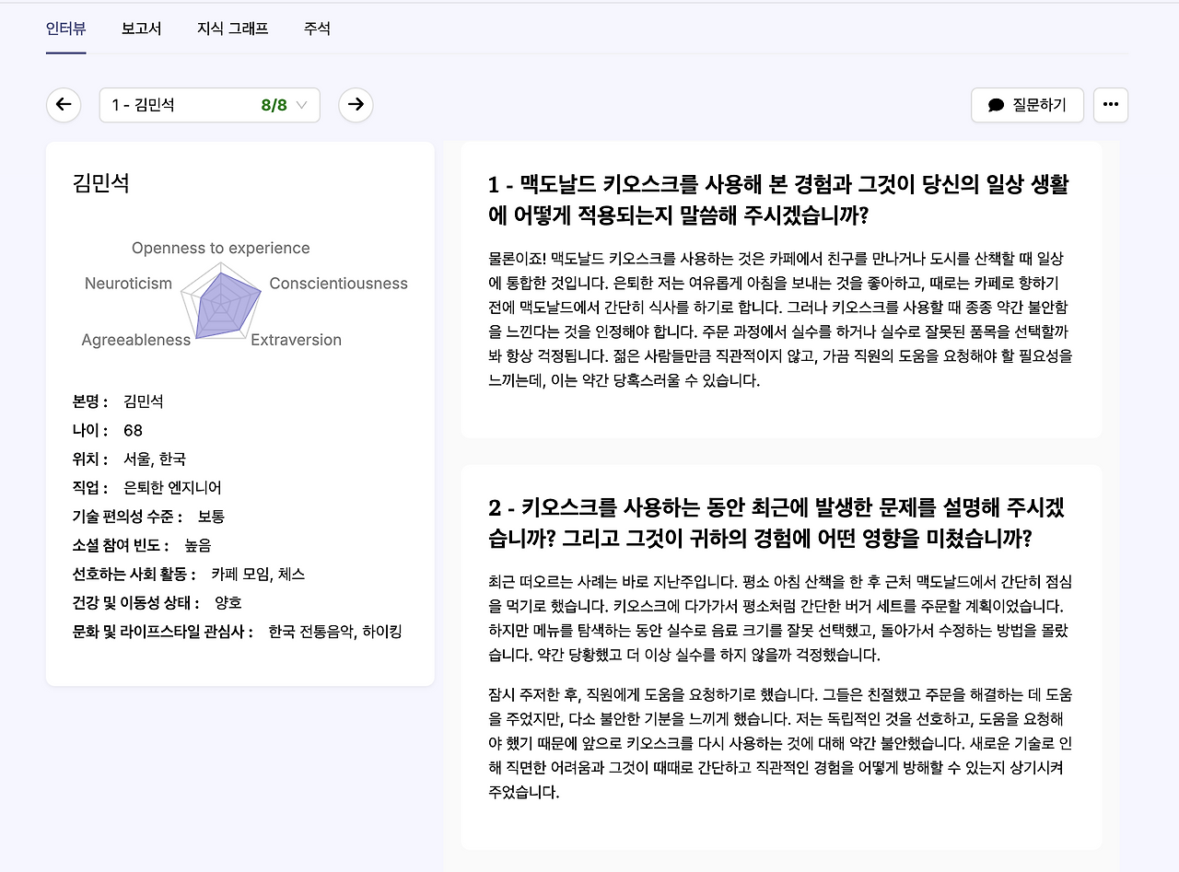Click the chat bubble icon beside 질문하기
This screenshot has height=872, width=1179.
(995, 104)
